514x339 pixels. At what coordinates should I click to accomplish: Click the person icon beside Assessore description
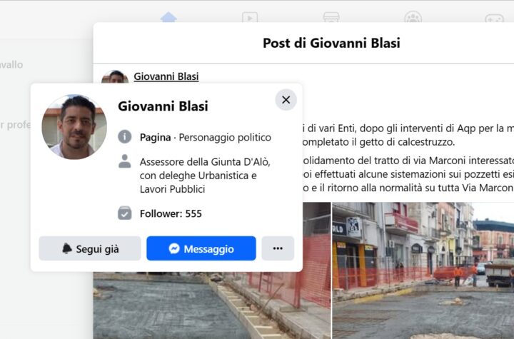click(124, 161)
